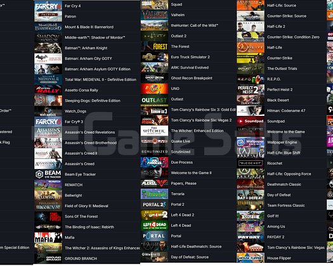Click Counter-Strike: Source title

287,16
